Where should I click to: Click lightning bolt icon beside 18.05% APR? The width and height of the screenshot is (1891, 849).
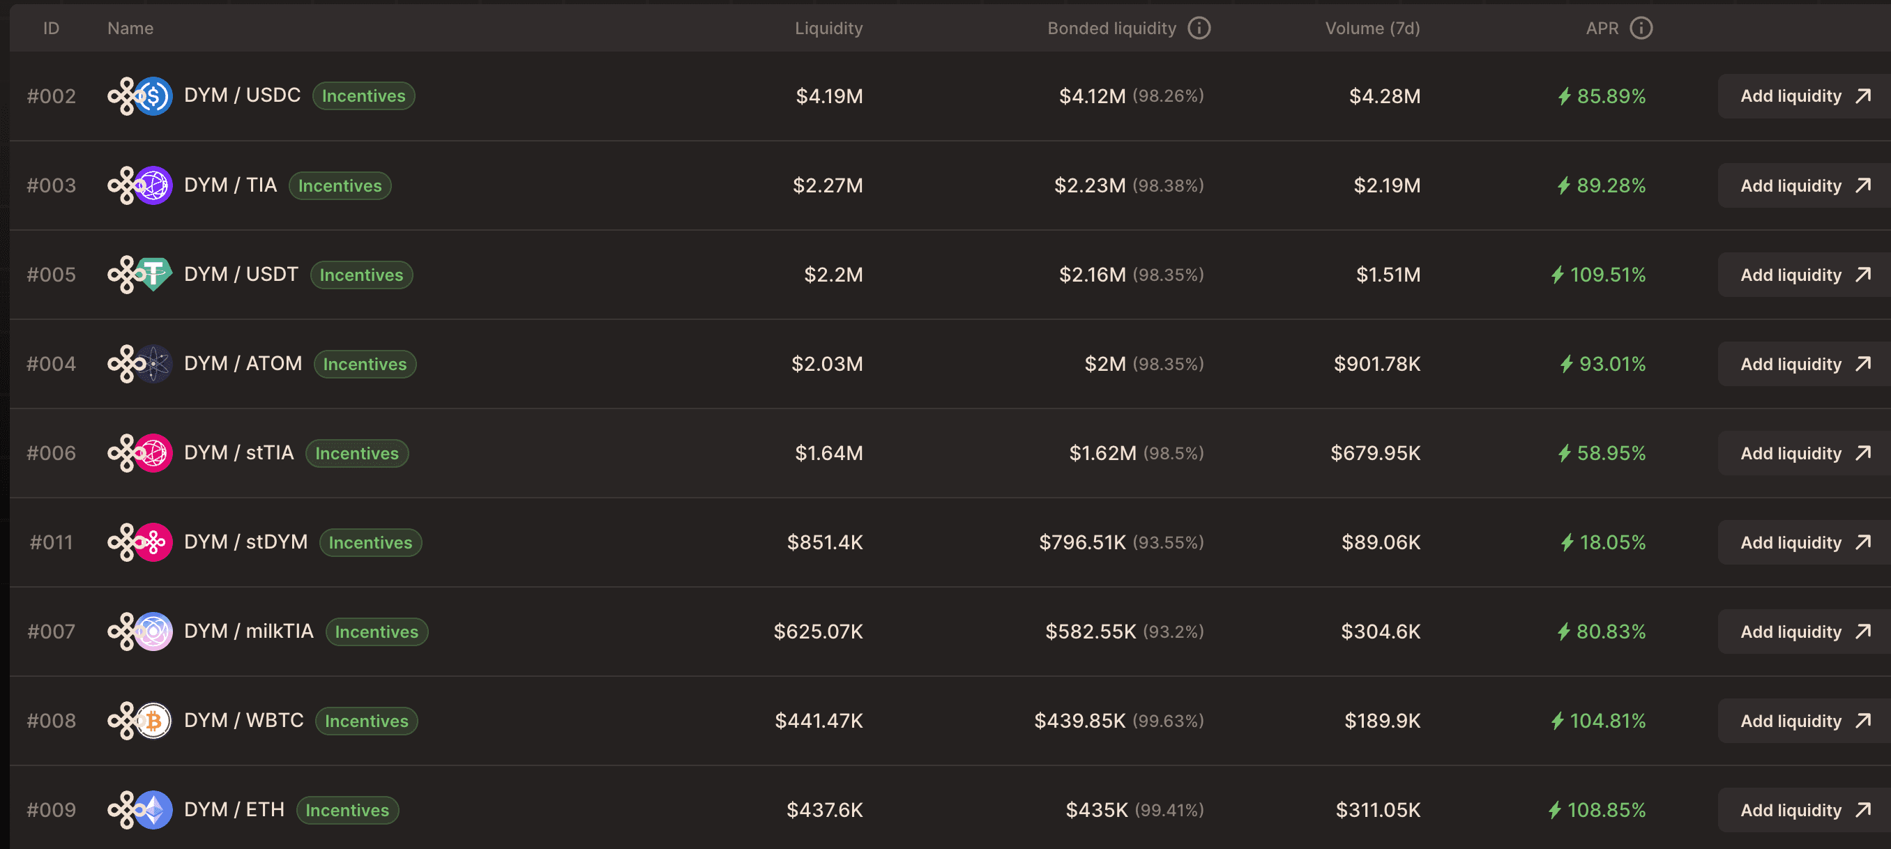[x=1567, y=542]
